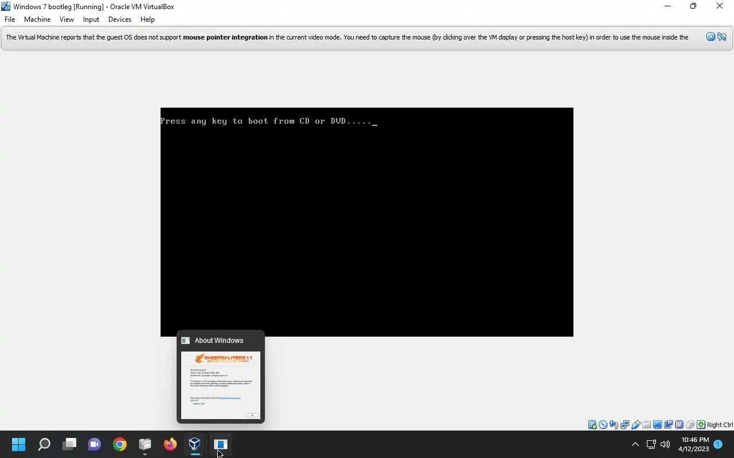This screenshot has width=734, height=458.
Task: Click the CPU virtualization status icon
Action: click(x=679, y=425)
